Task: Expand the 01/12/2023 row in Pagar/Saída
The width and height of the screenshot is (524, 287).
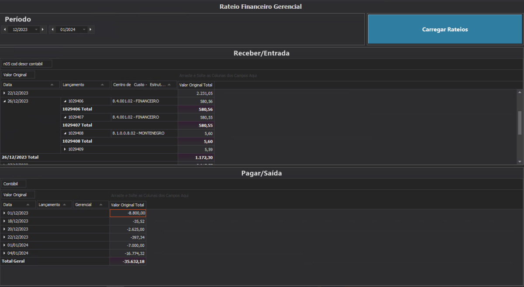Action: 4,213
